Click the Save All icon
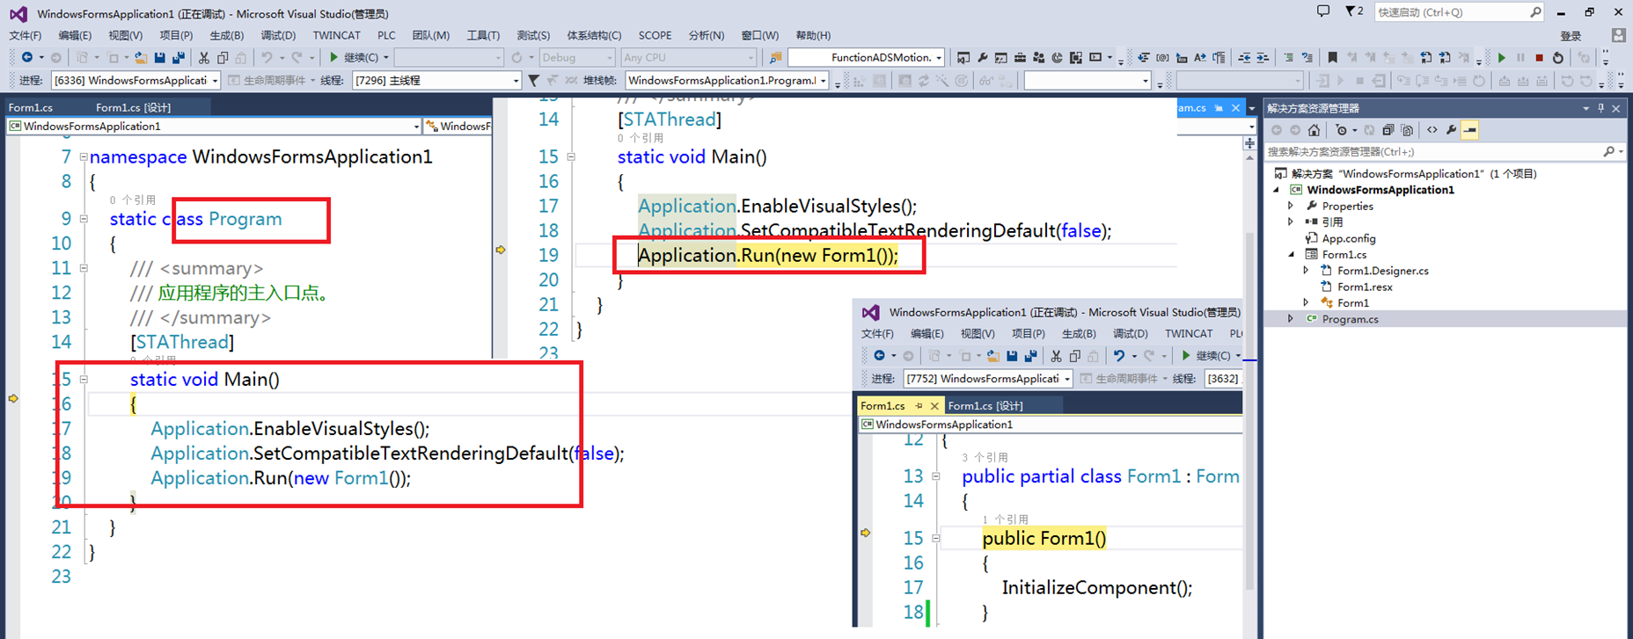 [x=179, y=57]
